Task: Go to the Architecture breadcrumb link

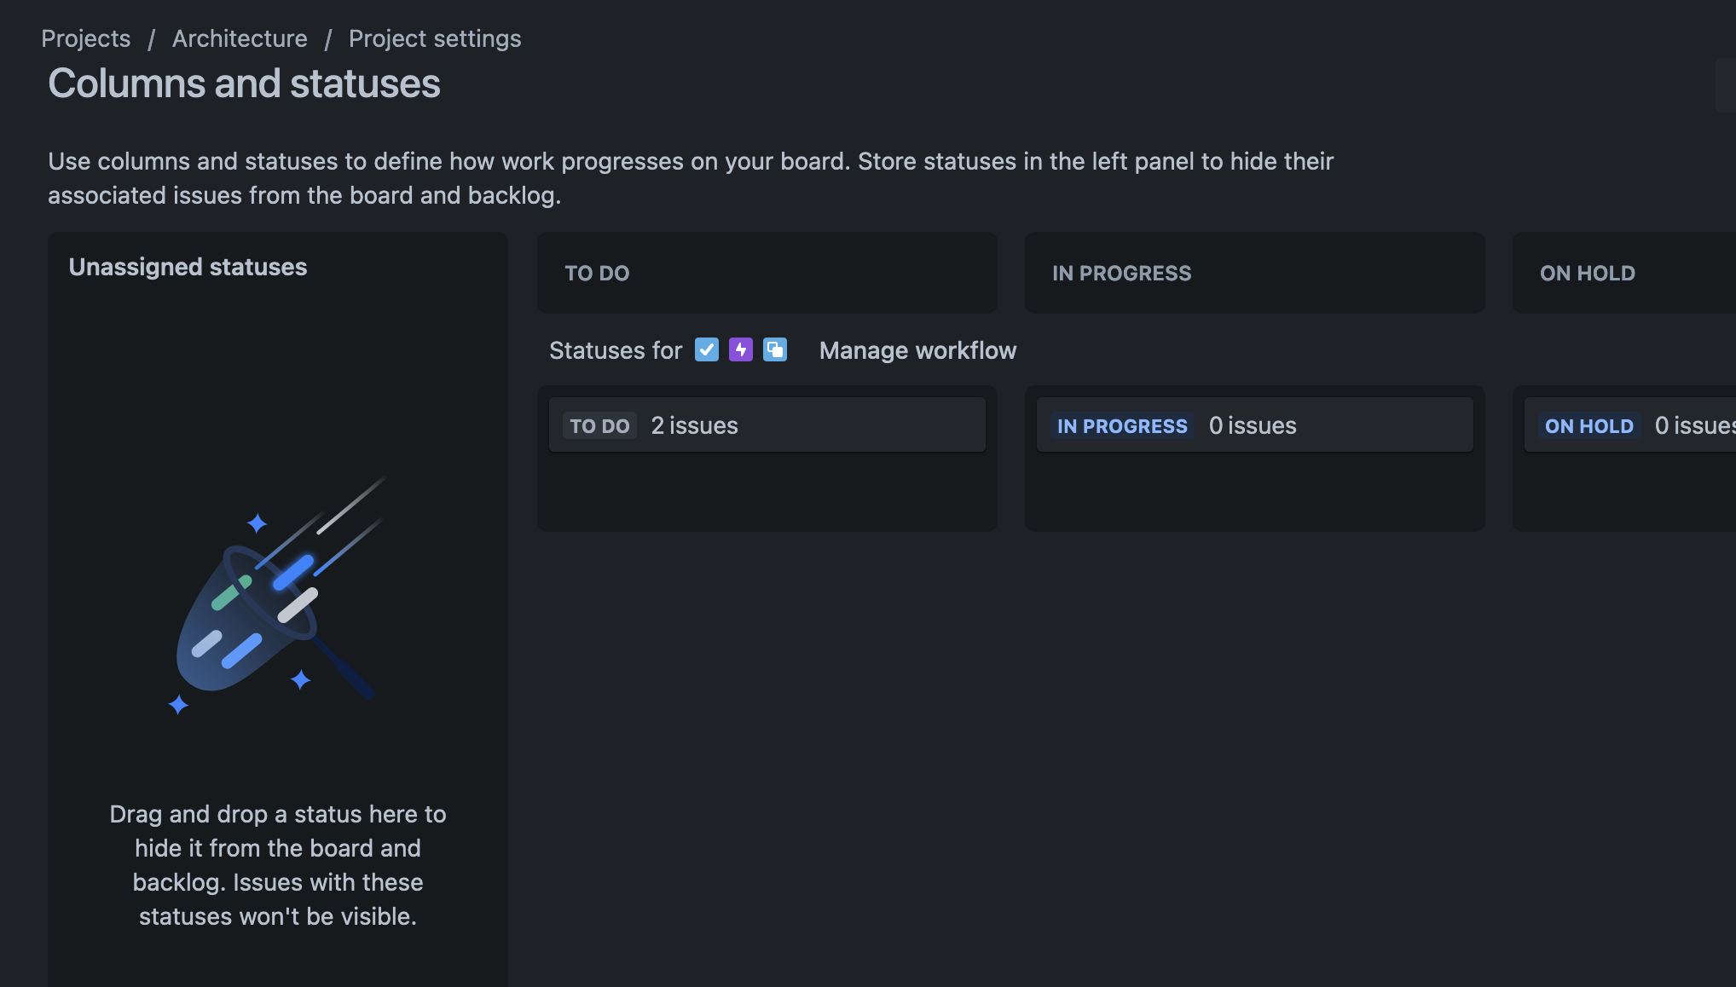Action: (x=240, y=38)
